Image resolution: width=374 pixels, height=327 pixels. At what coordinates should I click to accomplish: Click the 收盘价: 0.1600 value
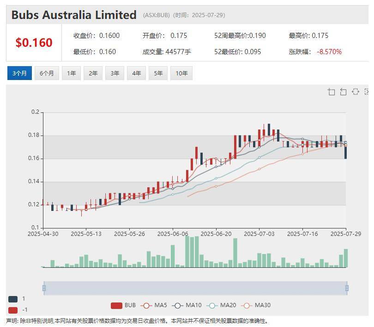tap(97, 36)
